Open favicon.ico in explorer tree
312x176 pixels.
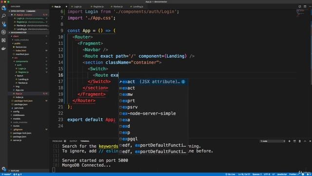tap(21, 47)
